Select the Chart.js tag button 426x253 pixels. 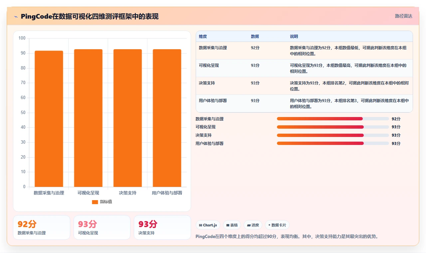(x=208, y=225)
